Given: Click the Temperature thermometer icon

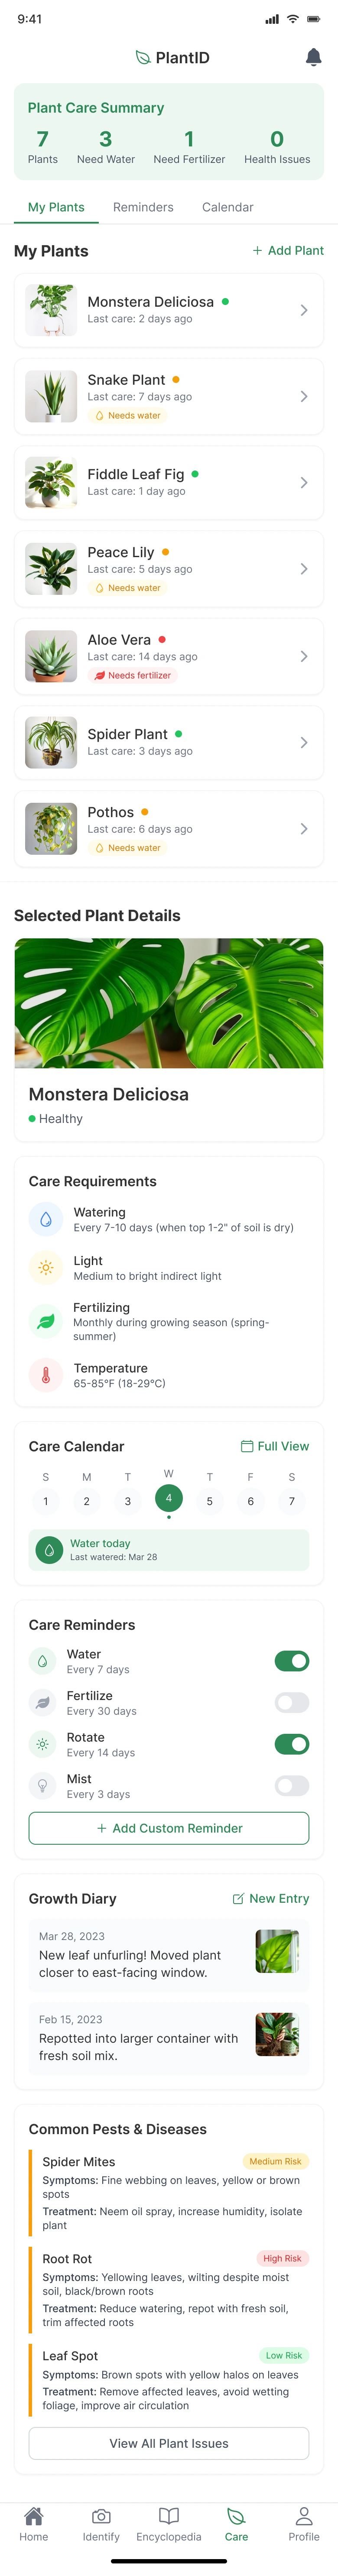Looking at the screenshot, I should pos(46,1375).
